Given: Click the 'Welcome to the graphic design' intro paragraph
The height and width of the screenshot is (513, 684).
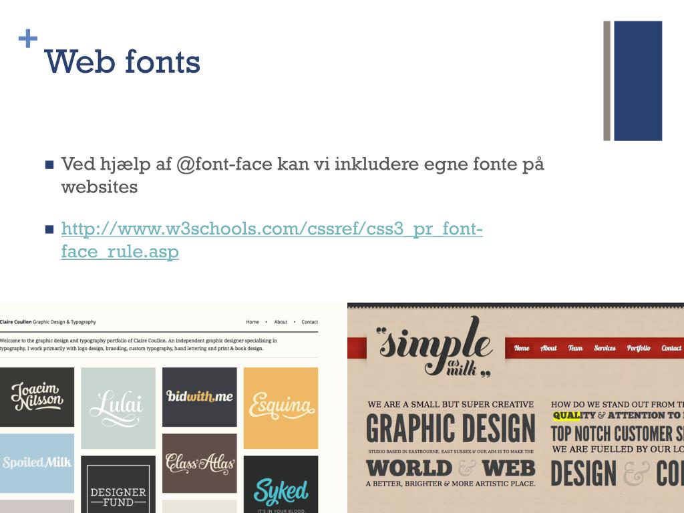Looking at the screenshot, I should tap(138, 345).
